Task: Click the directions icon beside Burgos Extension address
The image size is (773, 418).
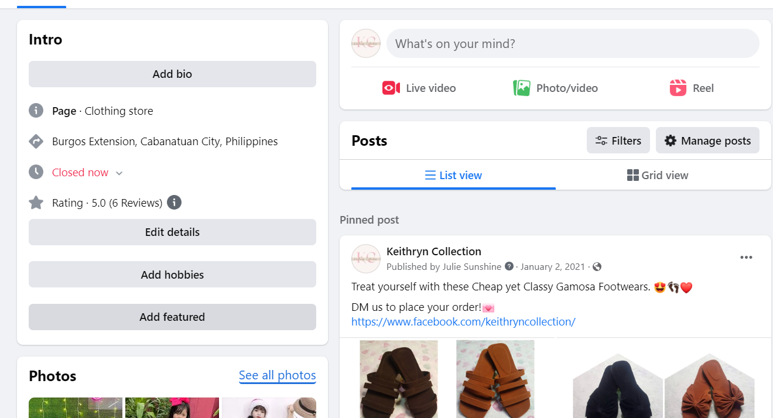Action: (x=36, y=142)
